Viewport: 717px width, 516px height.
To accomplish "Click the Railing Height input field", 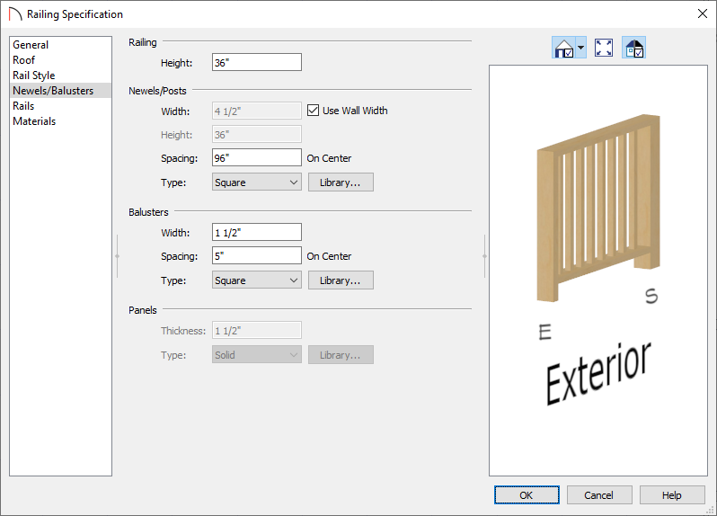I will point(257,62).
